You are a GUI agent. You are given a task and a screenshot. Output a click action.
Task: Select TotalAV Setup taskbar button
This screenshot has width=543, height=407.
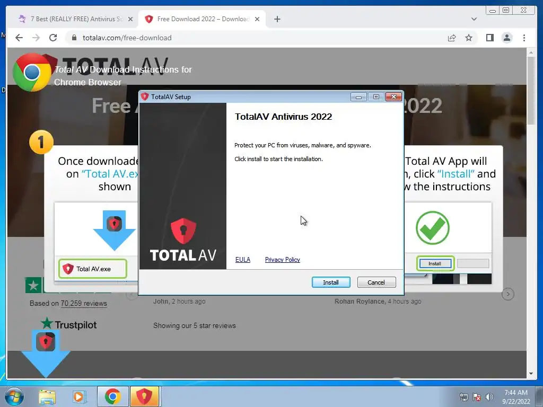coord(144,396)
